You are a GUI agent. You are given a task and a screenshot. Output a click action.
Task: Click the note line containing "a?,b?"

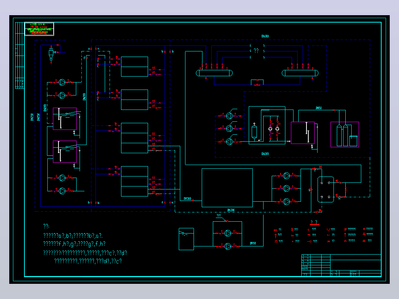point(73,236)
